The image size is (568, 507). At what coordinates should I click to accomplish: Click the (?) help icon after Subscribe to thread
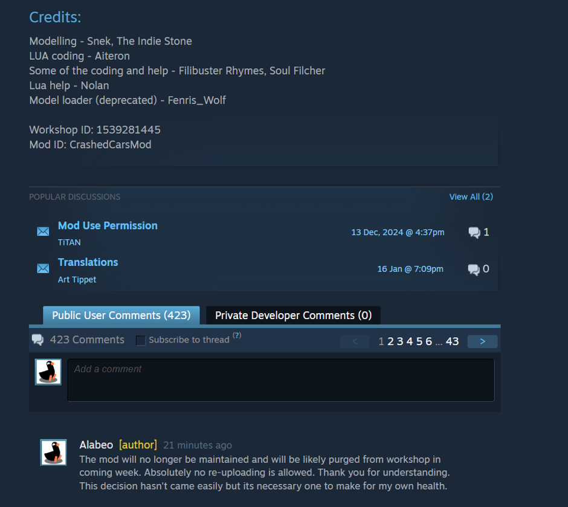pyautogui.click(x=237, y=335)
